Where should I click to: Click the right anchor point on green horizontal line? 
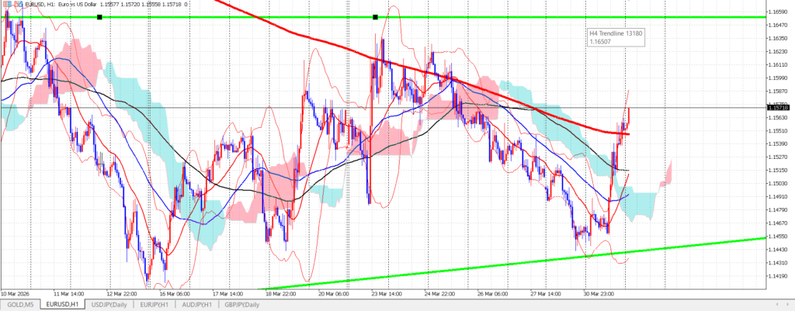click(375, 17)
